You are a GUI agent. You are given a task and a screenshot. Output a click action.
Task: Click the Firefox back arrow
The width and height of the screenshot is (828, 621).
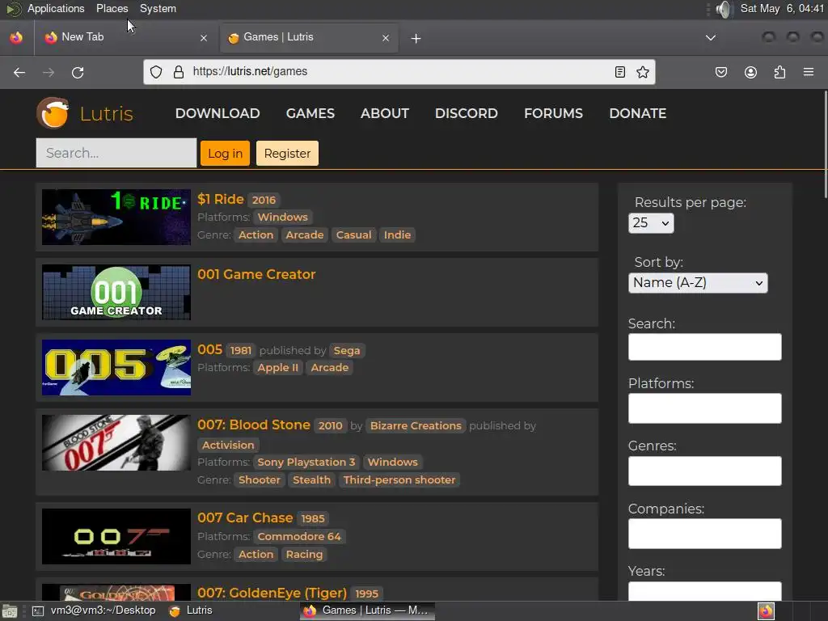[x=19, y=72]
